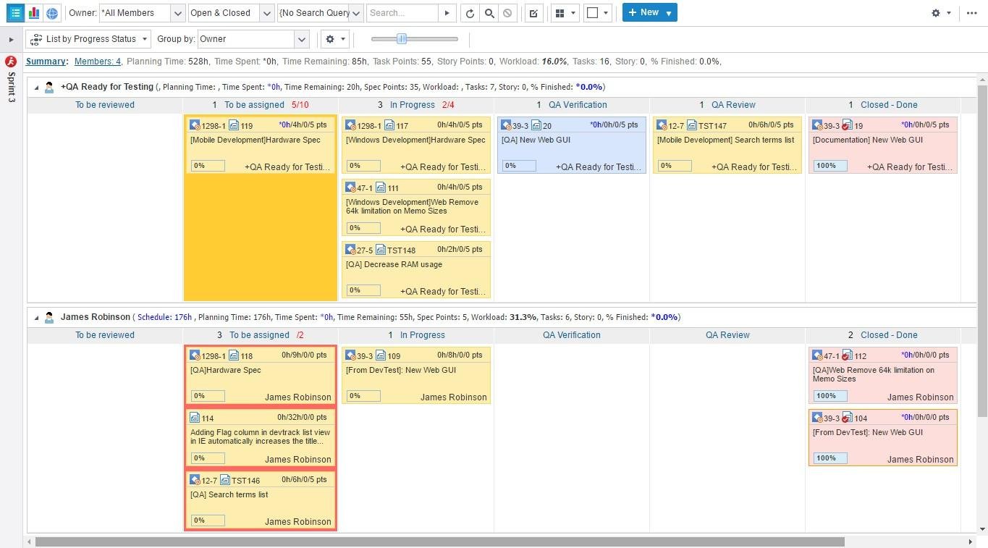Screen dimensions: 988x548
Task: Switch to the list view icon
Action: tap(15, 13)
